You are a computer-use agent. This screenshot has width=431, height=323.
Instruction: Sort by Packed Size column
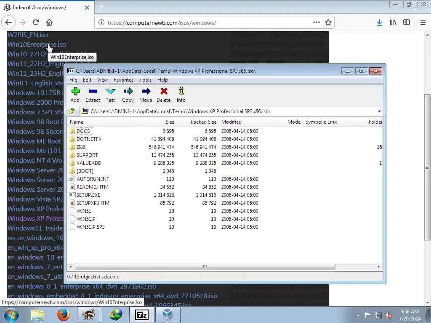coord(197,122)
